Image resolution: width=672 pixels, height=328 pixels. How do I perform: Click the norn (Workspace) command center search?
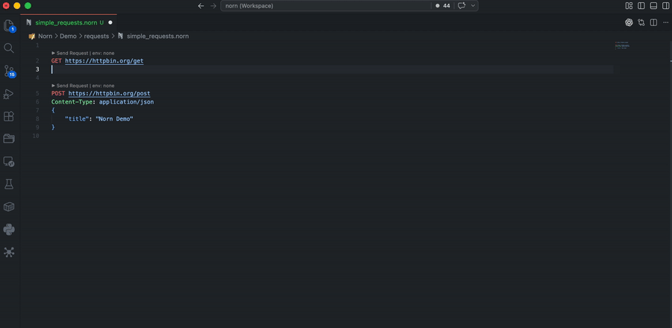326,6
